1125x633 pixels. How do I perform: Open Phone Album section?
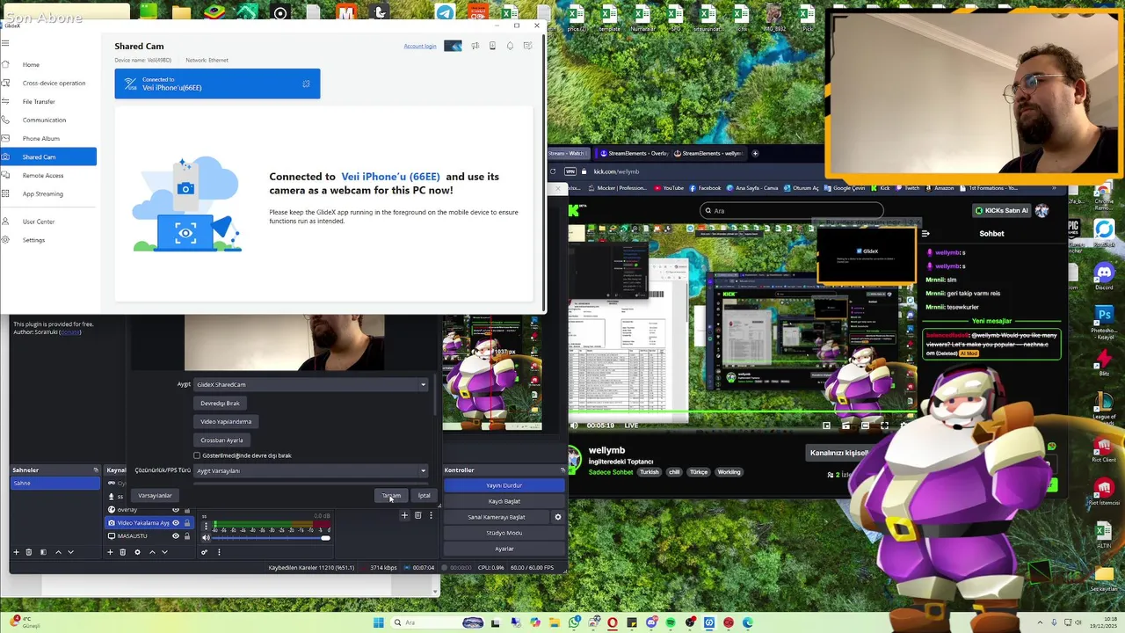point(48,138)
